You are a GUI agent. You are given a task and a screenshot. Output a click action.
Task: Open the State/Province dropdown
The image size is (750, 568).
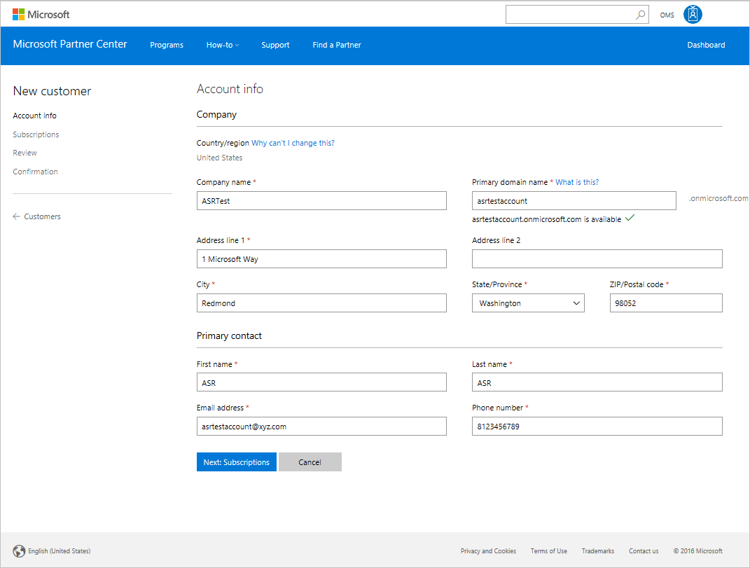pos(528,303)
